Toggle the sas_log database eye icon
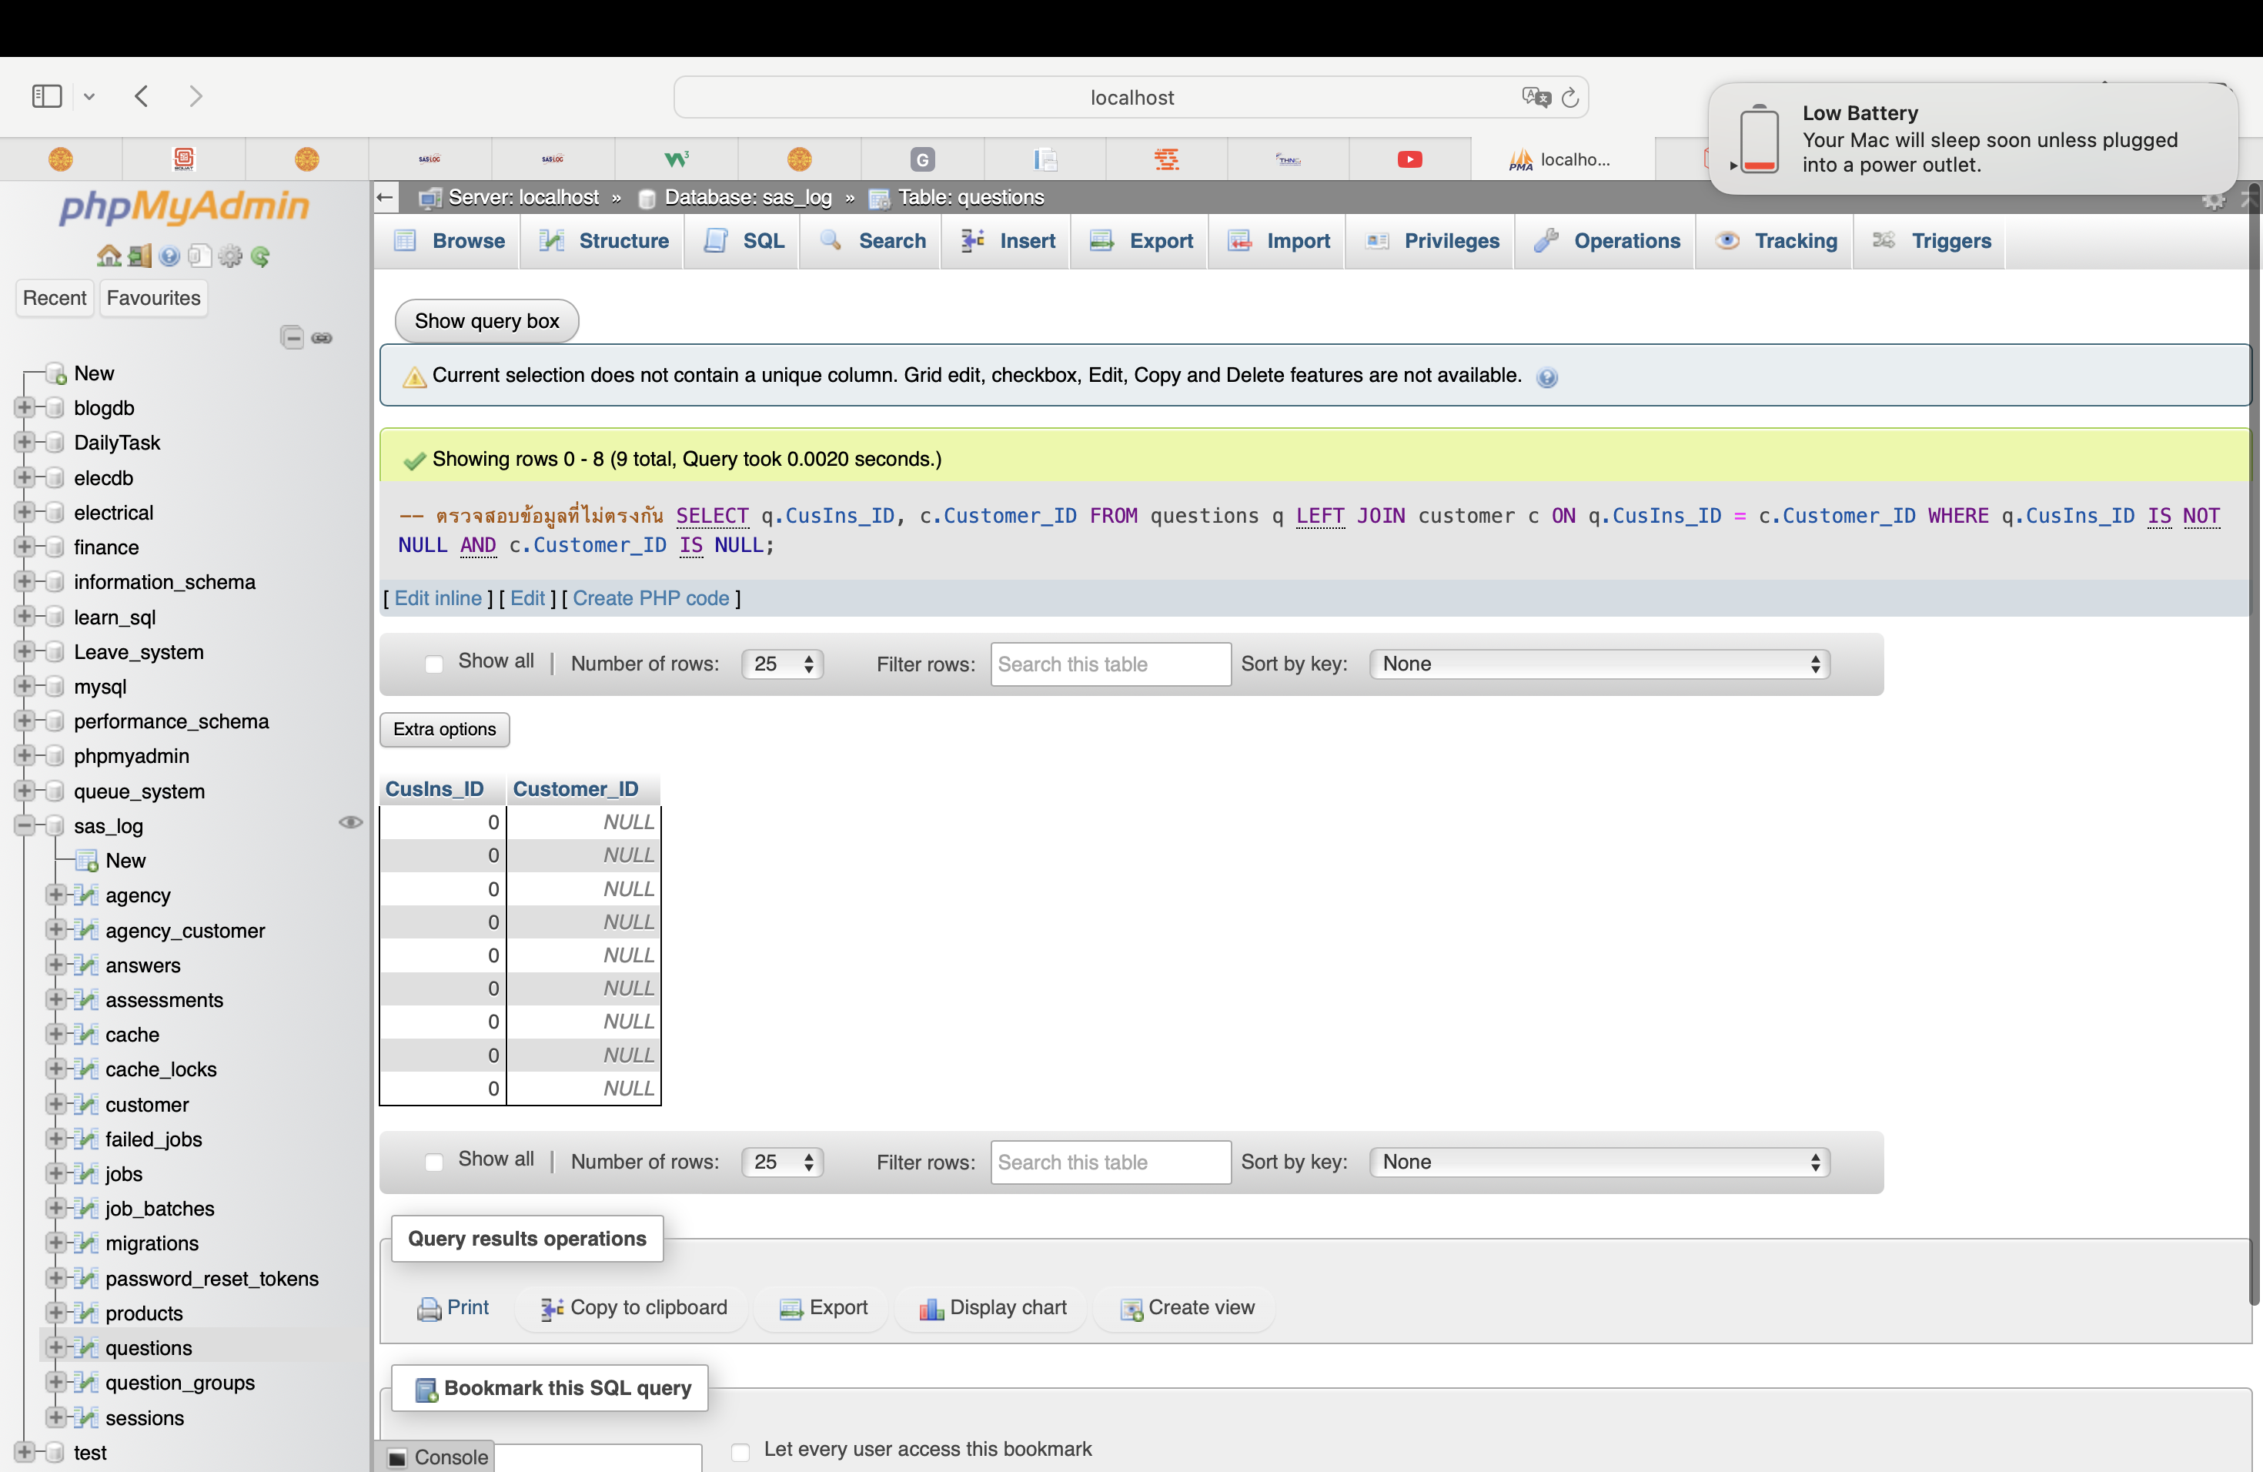This screenshot has width=2263, height=1472. 350,822
